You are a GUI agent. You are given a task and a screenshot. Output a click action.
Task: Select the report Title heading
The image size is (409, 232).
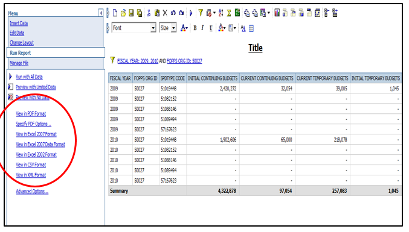(256, 48)
